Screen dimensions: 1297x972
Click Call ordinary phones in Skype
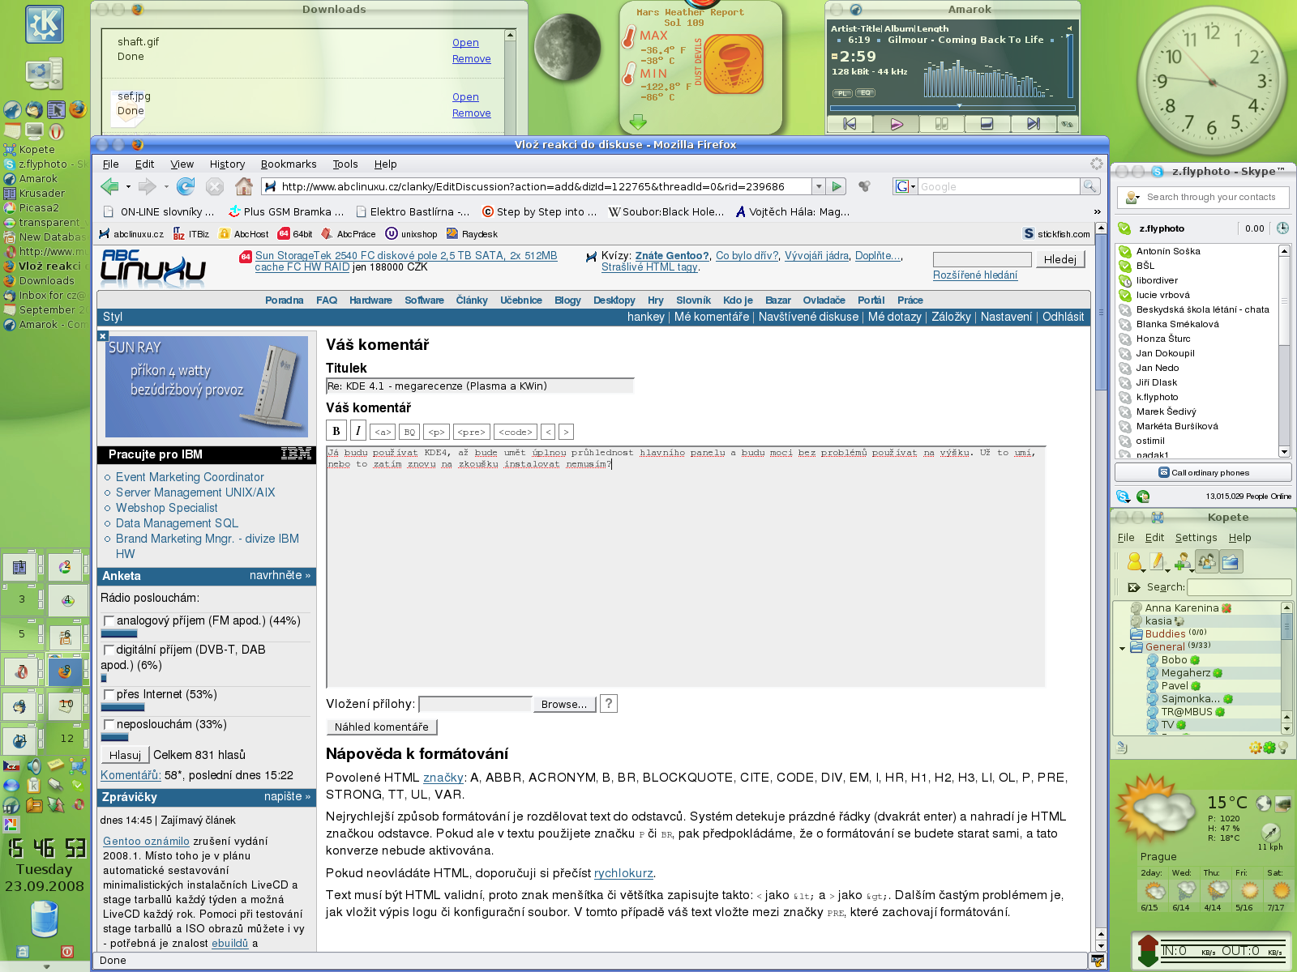point(1204,472)
